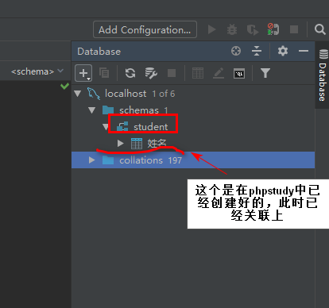Click the plus New data source button

tap(83, 73)
